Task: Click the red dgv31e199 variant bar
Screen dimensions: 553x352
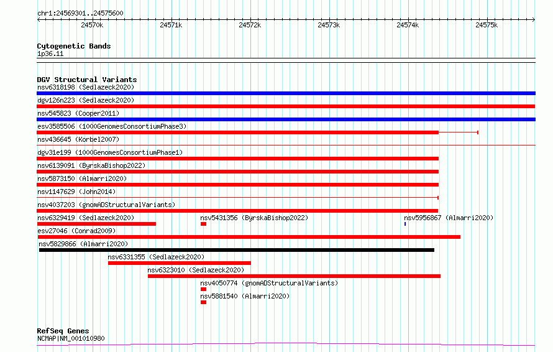Action: coord(238,159)
